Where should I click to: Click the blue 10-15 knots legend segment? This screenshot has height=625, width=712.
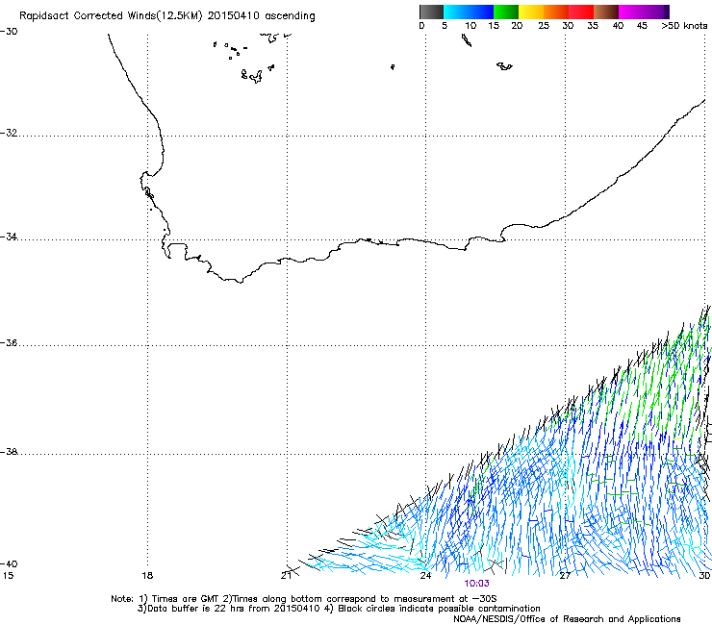coord(481,12)
